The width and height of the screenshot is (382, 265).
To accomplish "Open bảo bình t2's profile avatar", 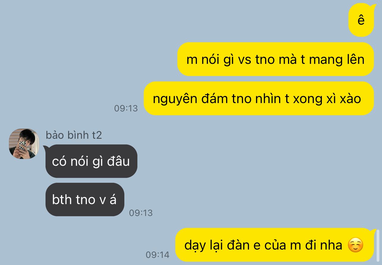I will click(x=24, y=144).
